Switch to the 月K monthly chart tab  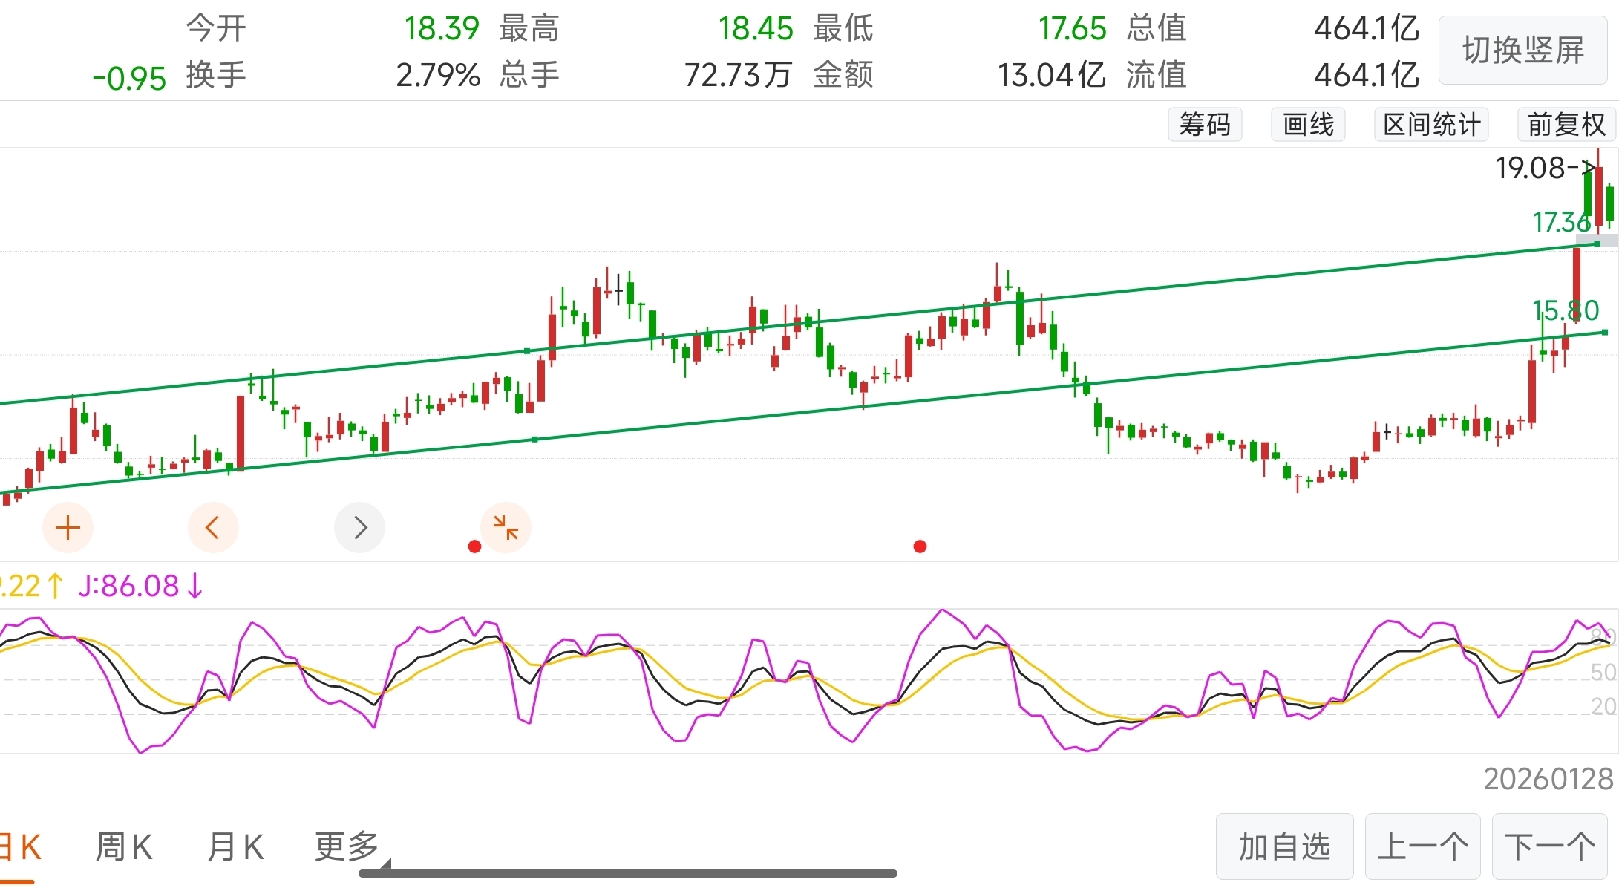click(x=235, y=847)
